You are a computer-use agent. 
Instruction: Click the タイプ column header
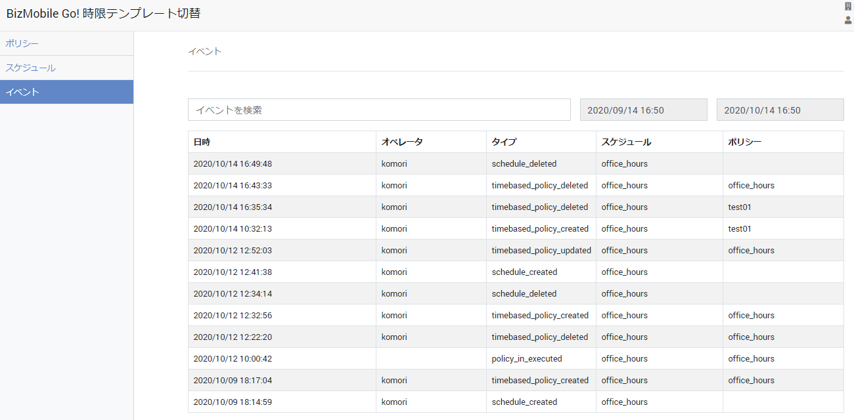[504, 142]
